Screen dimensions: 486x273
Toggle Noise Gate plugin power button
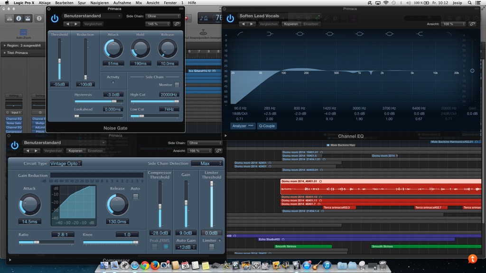coord(55,18)
